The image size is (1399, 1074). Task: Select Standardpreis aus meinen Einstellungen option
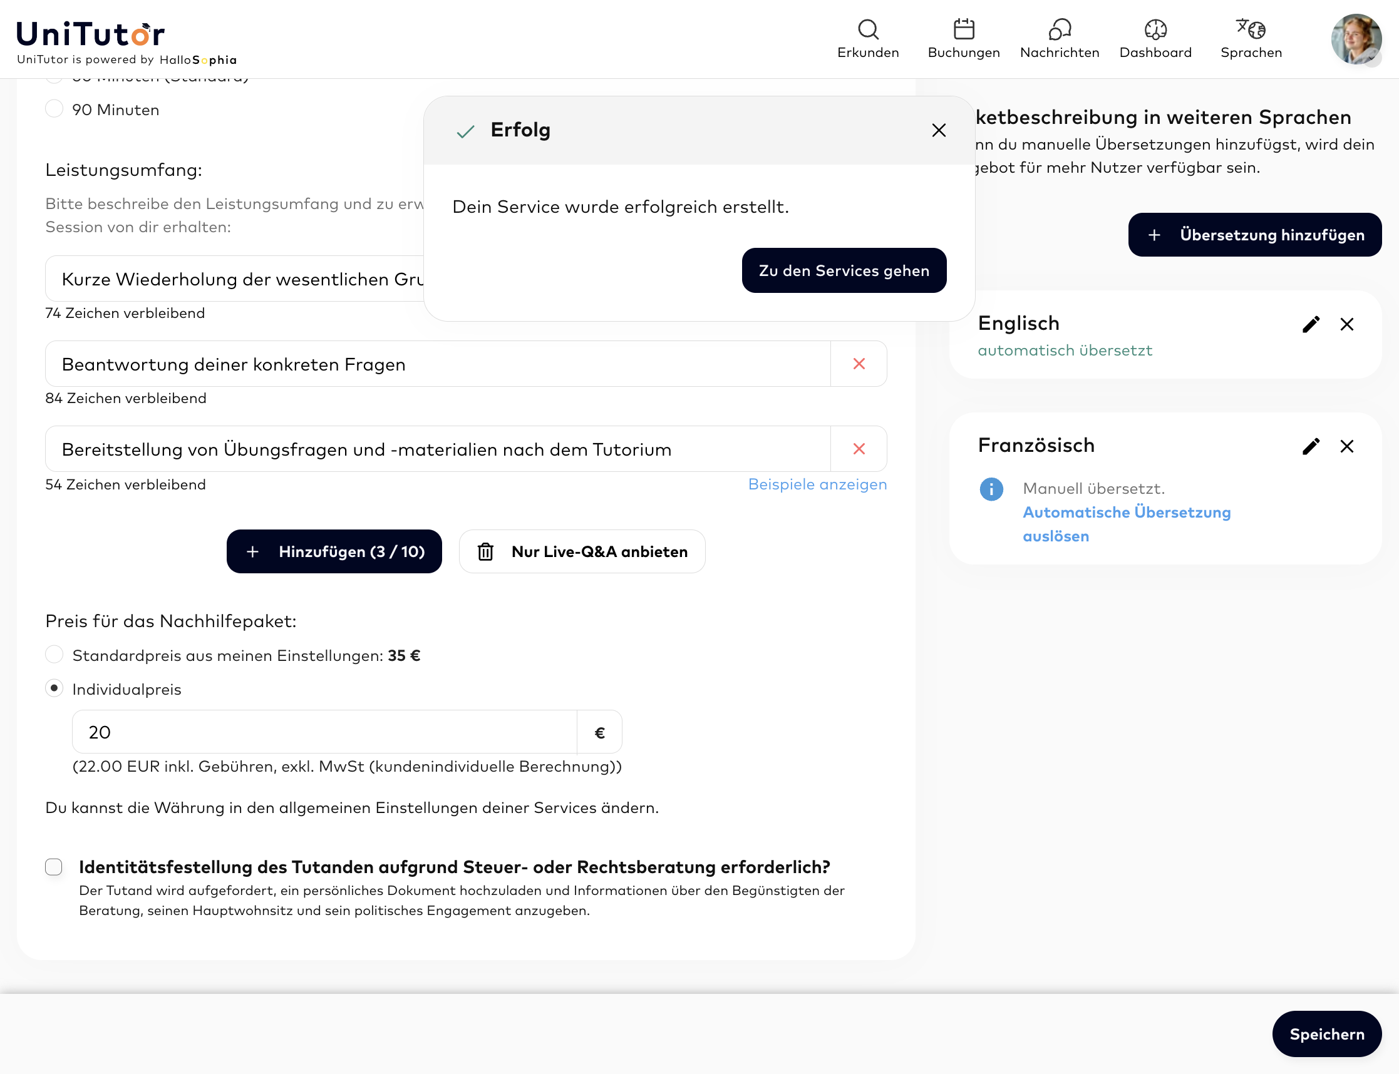54,655
